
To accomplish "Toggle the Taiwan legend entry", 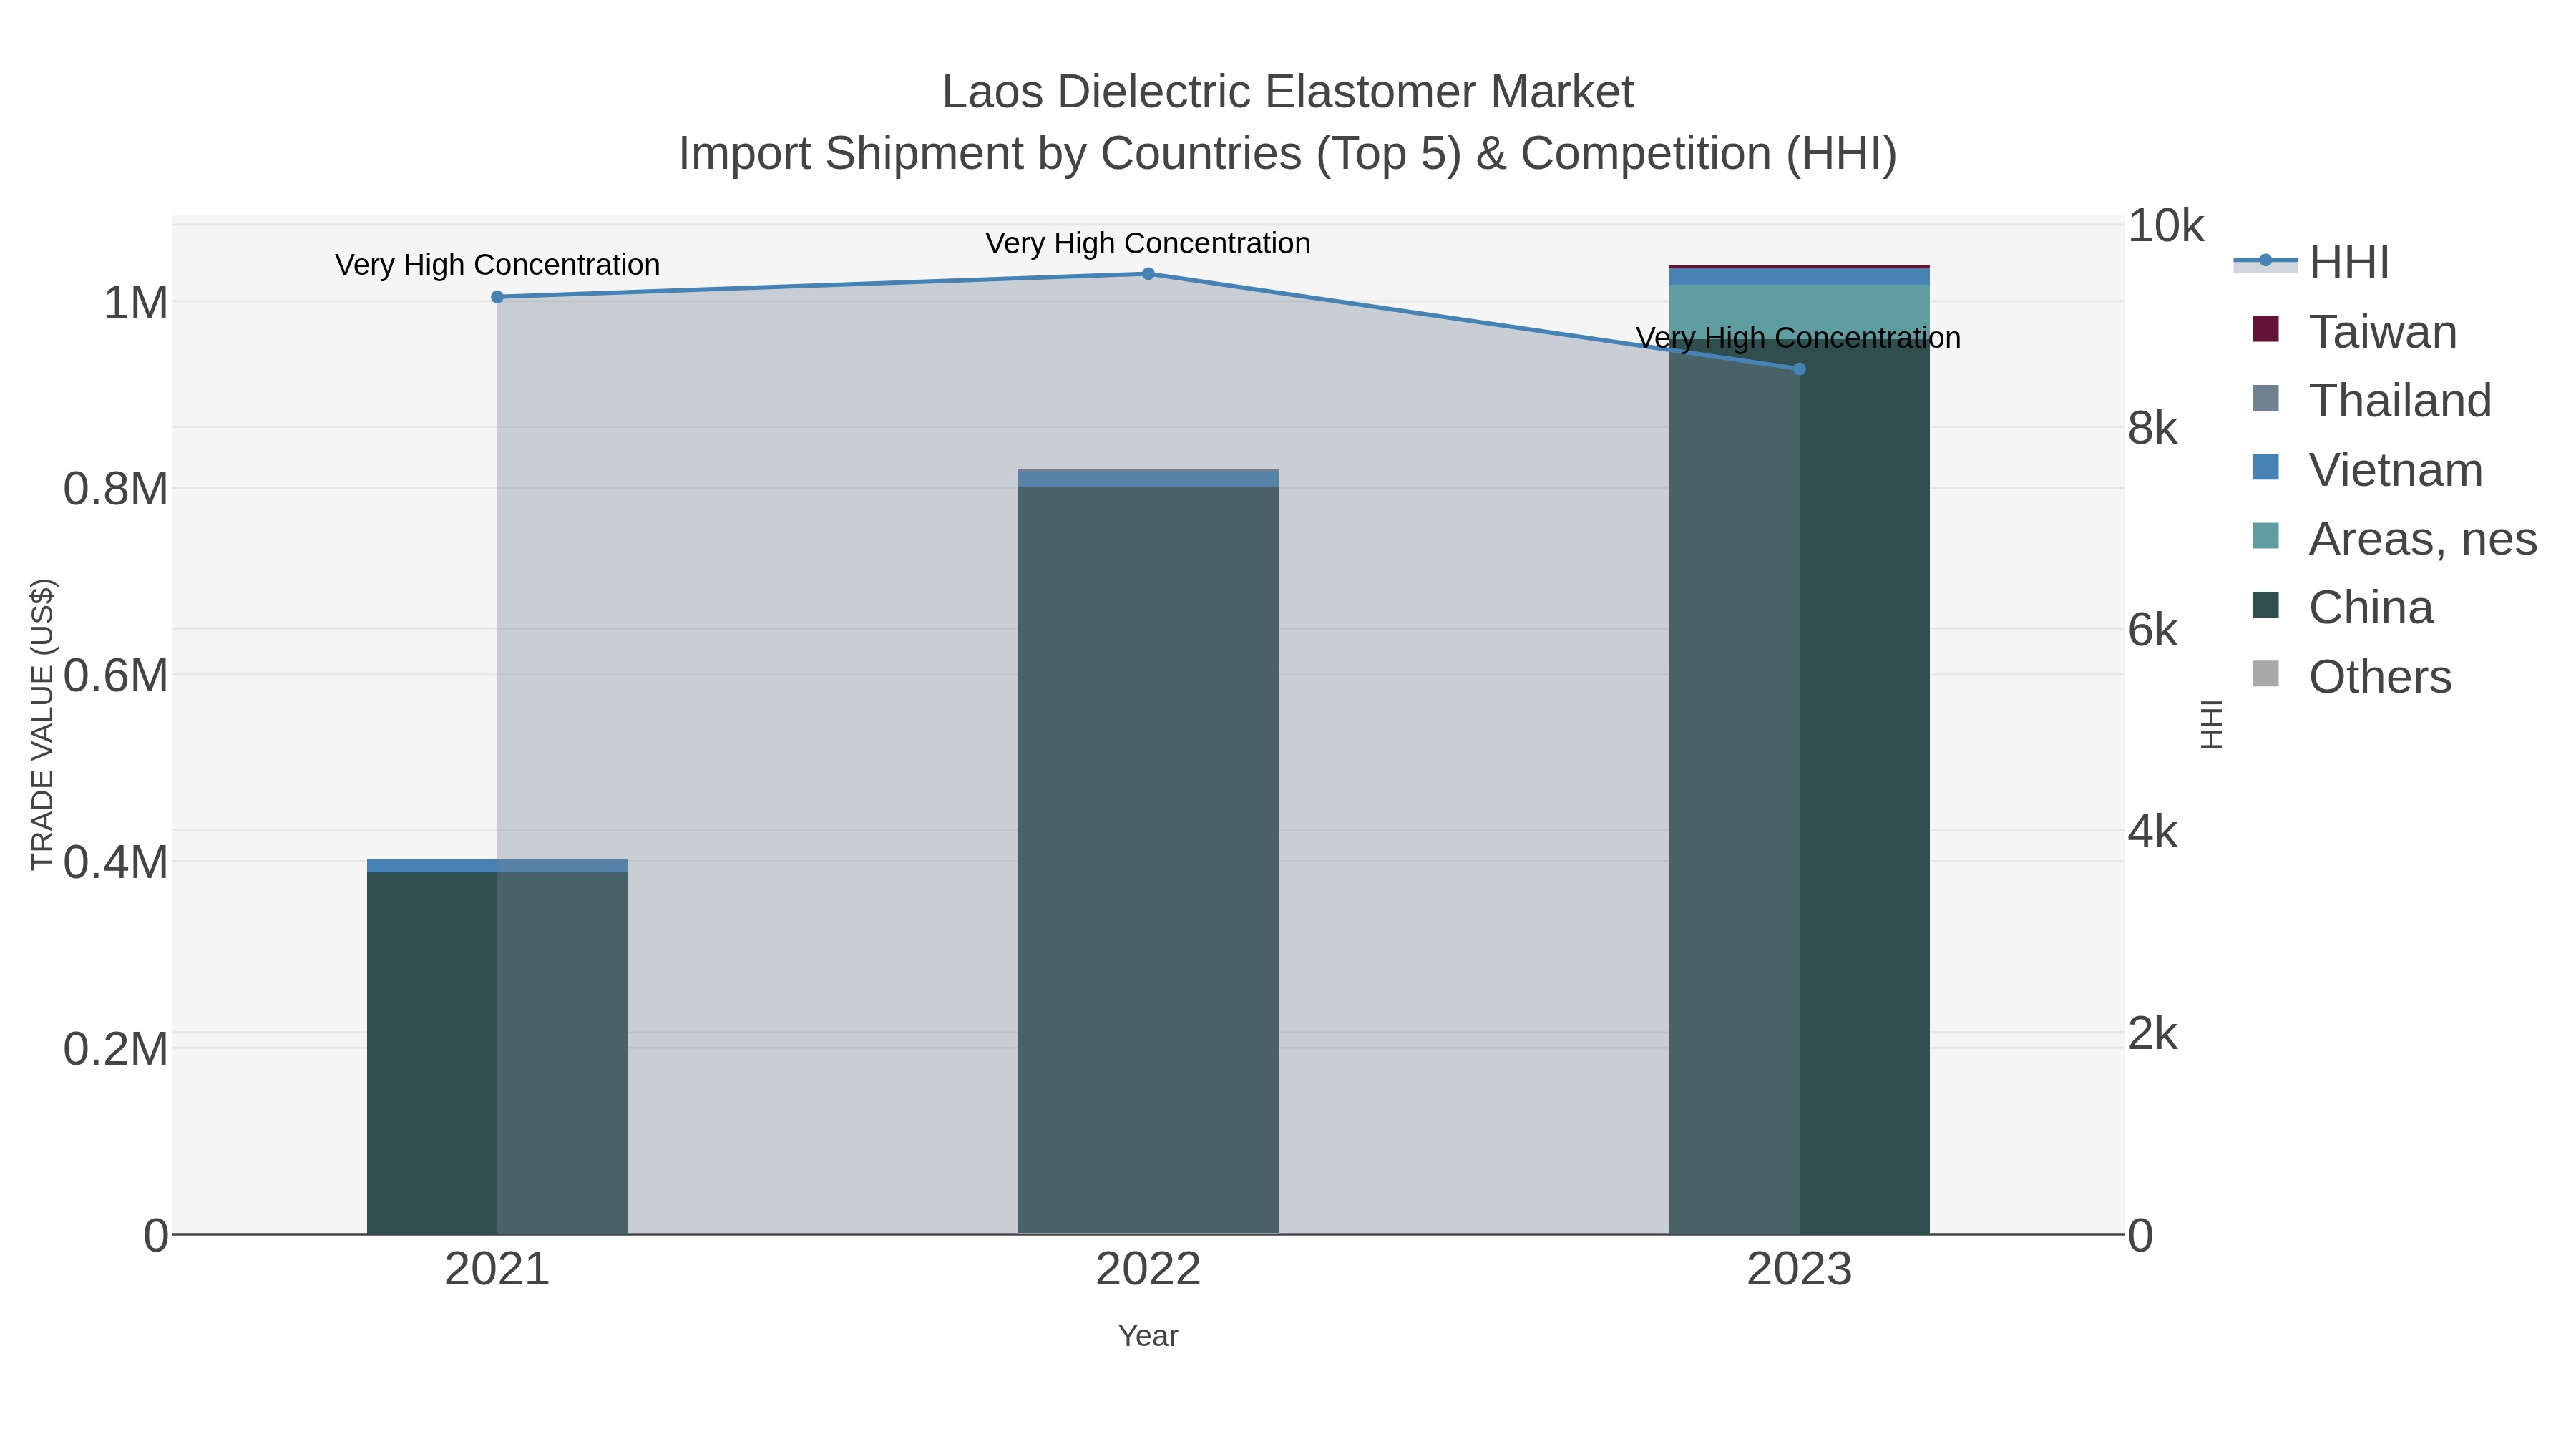I will click(2354, 331).
